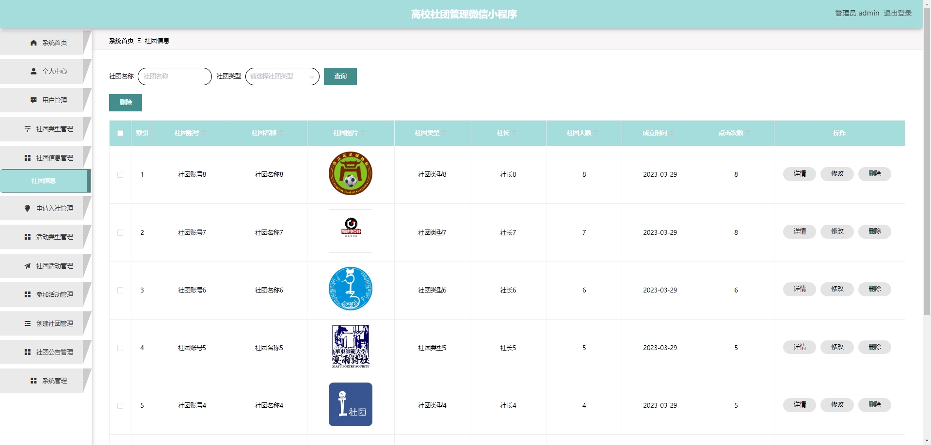Go to 系统首页 via breadcrumb
This screenshot has height=445, width=931.
coord(121,41)
